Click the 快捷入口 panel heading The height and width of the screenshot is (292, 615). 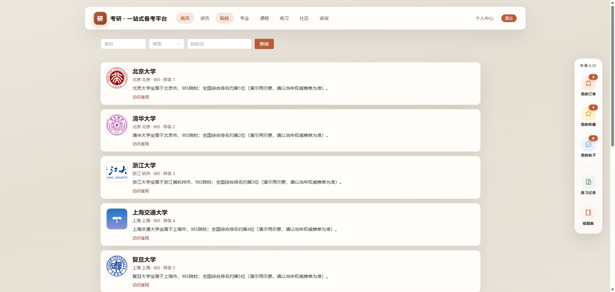[x=588, y=65]
